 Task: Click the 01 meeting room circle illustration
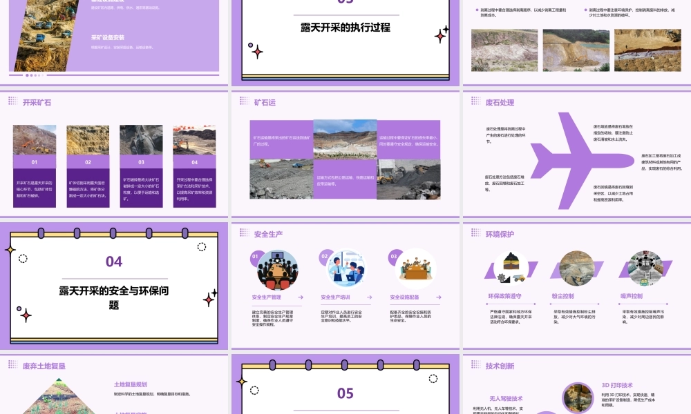click(278, 270)
